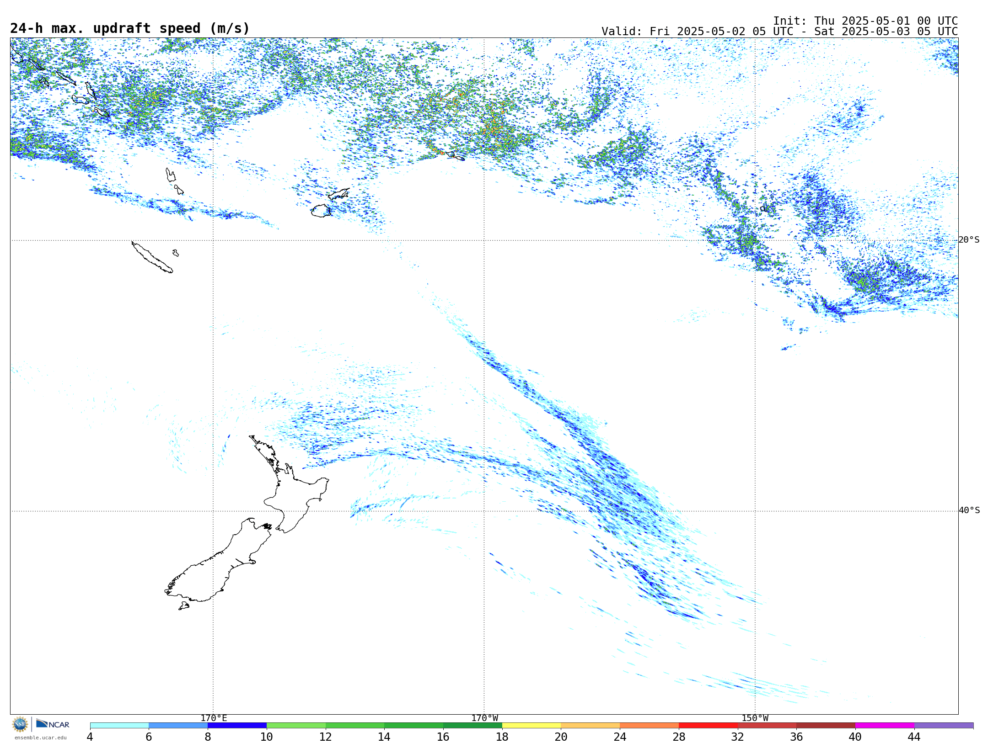Click the colorbar tick label 8
The width and height of the screenshot is (988, 743).
(x=208, y=737)
